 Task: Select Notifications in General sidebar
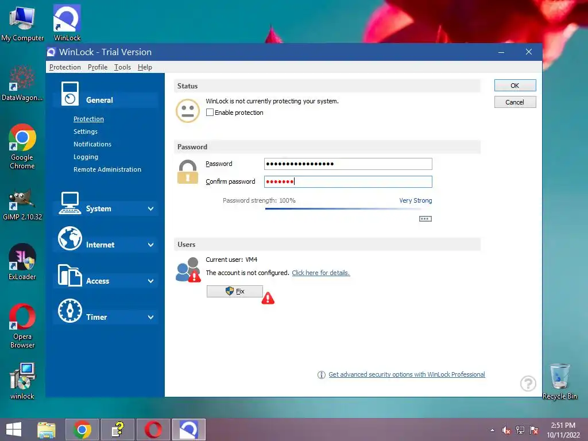click(92, 144)
